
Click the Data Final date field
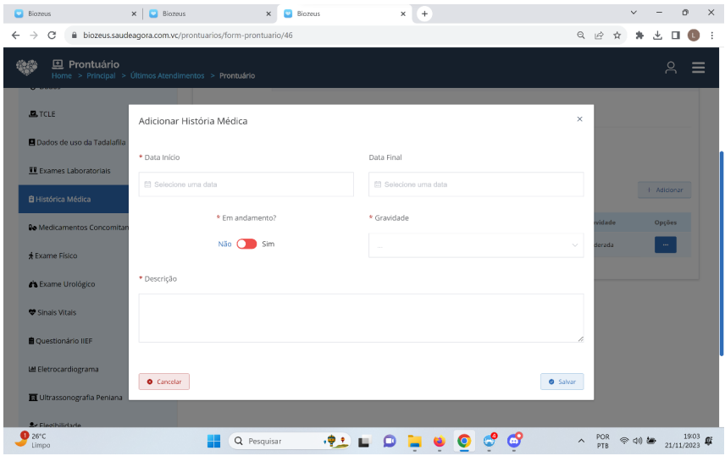click(476, 184)
